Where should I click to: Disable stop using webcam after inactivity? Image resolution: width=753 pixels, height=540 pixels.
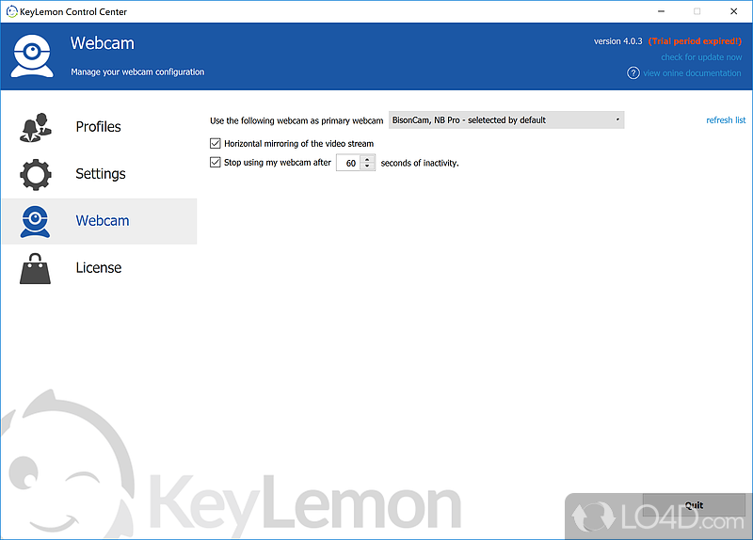point(216,162)
